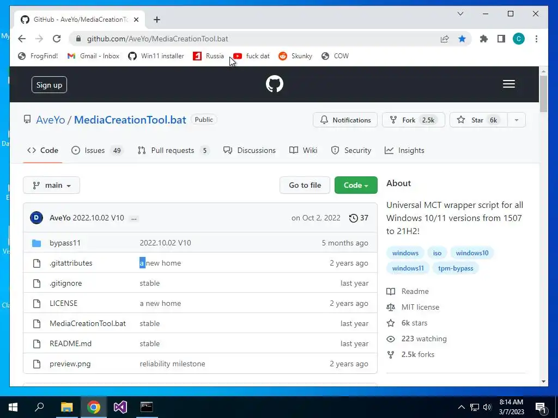Open the COW bookmark
Image resolution: width=558 pixels, height=418 pixels.
click(x=335, y=56)
